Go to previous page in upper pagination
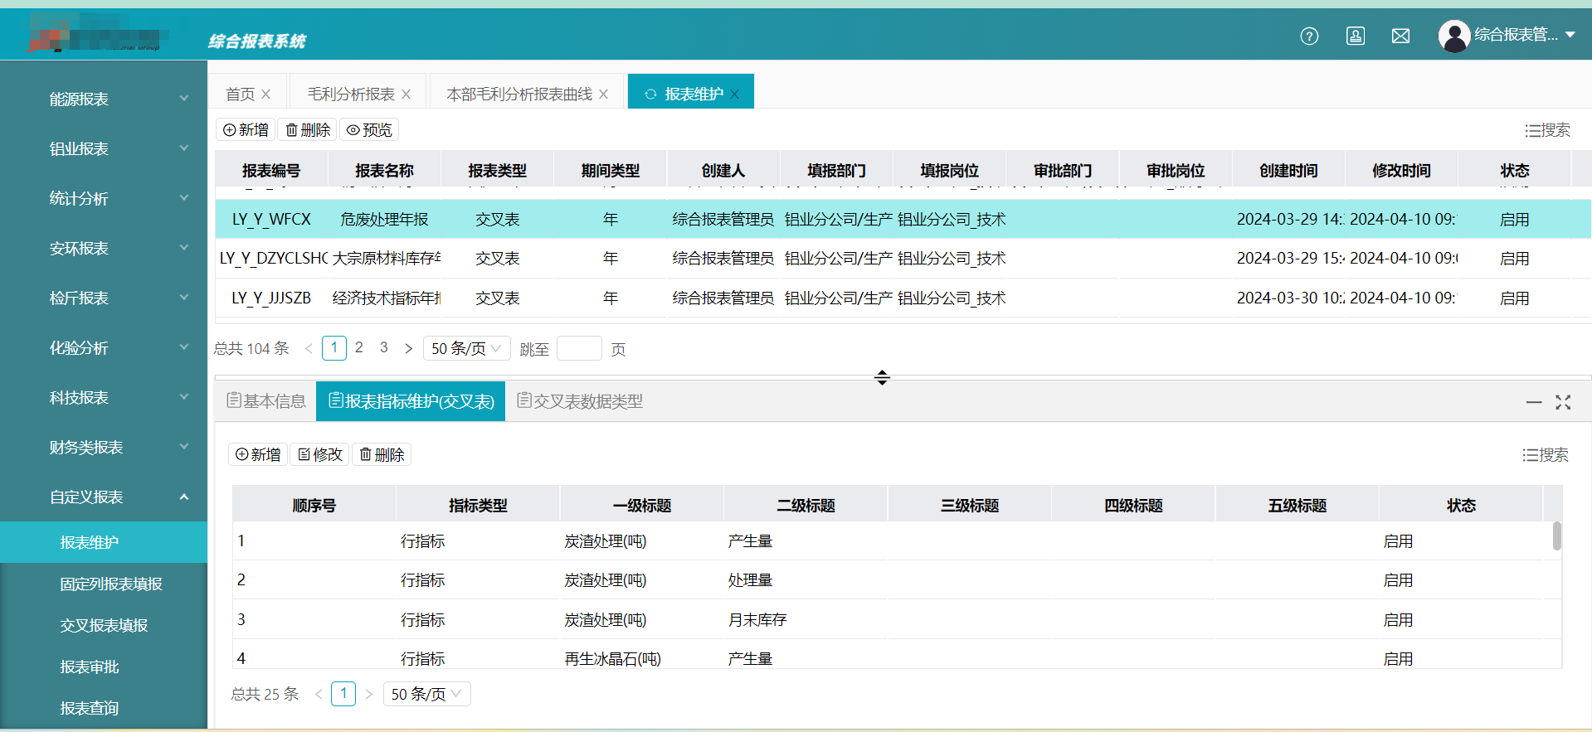The width and height of the screenshot is (1592, 732). pyautogui.click(x=309, y=348)
